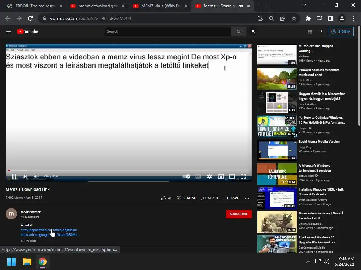Open Windows Start menu
Screen dimensions: 361x270
[x=11, y=262]
